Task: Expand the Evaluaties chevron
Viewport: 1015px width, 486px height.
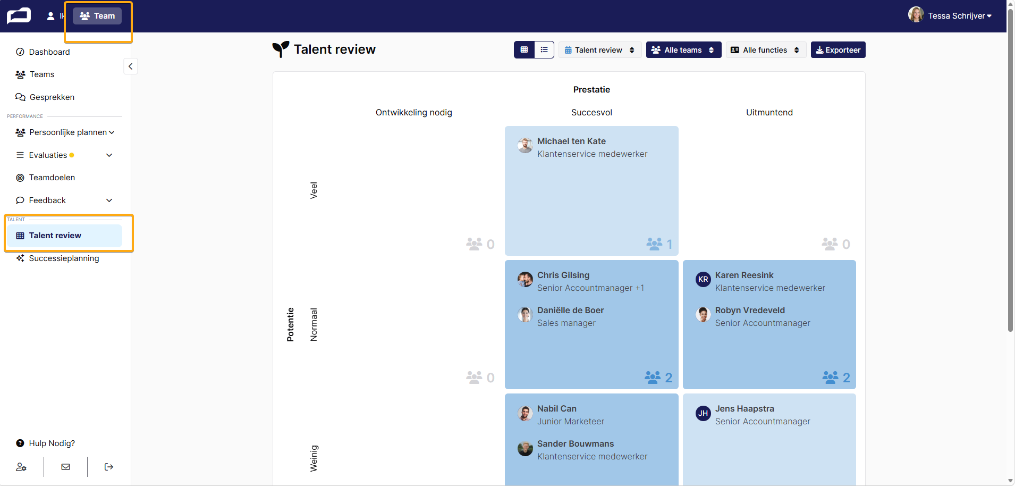Action: click(109, 155)
